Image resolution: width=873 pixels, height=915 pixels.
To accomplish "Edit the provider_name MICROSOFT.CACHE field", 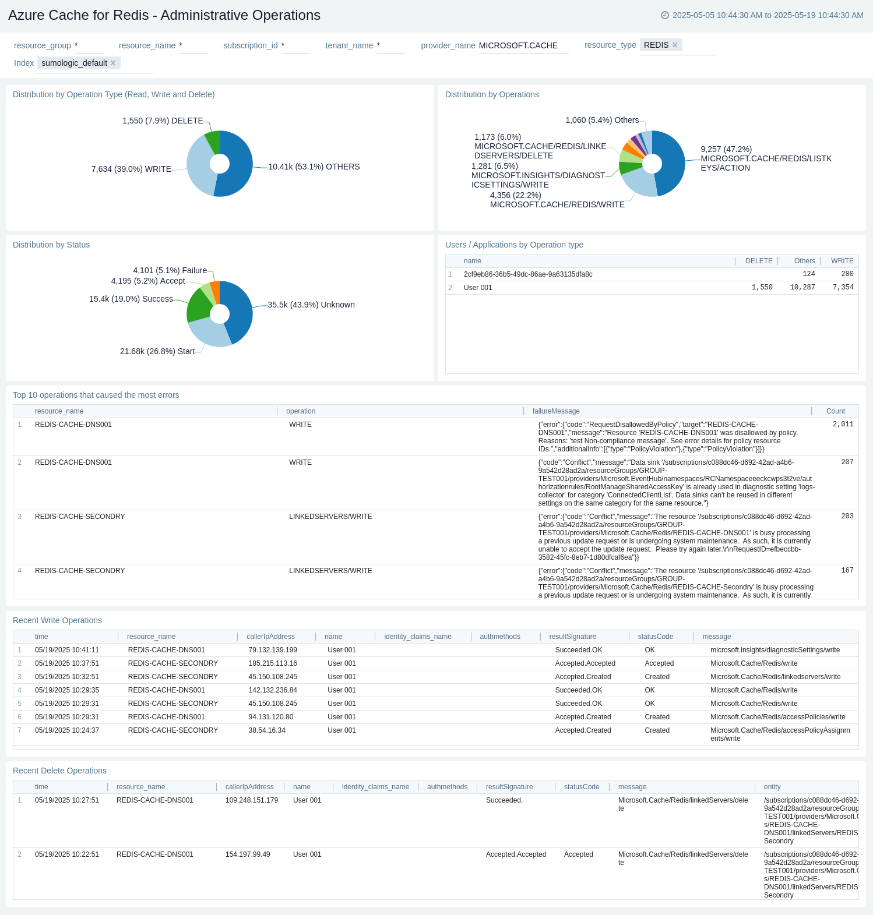I will tap(524, 45).
